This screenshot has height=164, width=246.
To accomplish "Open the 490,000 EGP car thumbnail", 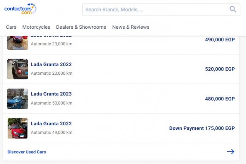I will point(18,43).
